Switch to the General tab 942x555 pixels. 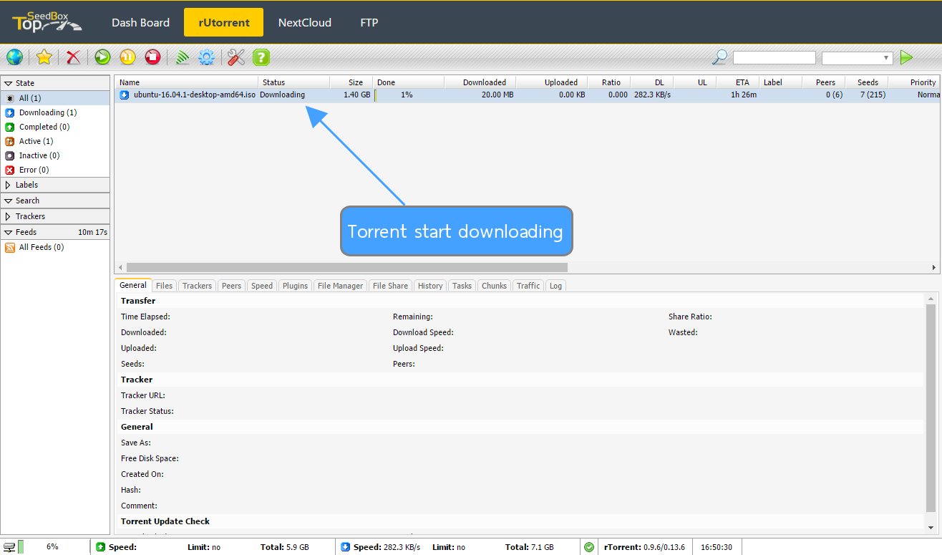(133, 285)
